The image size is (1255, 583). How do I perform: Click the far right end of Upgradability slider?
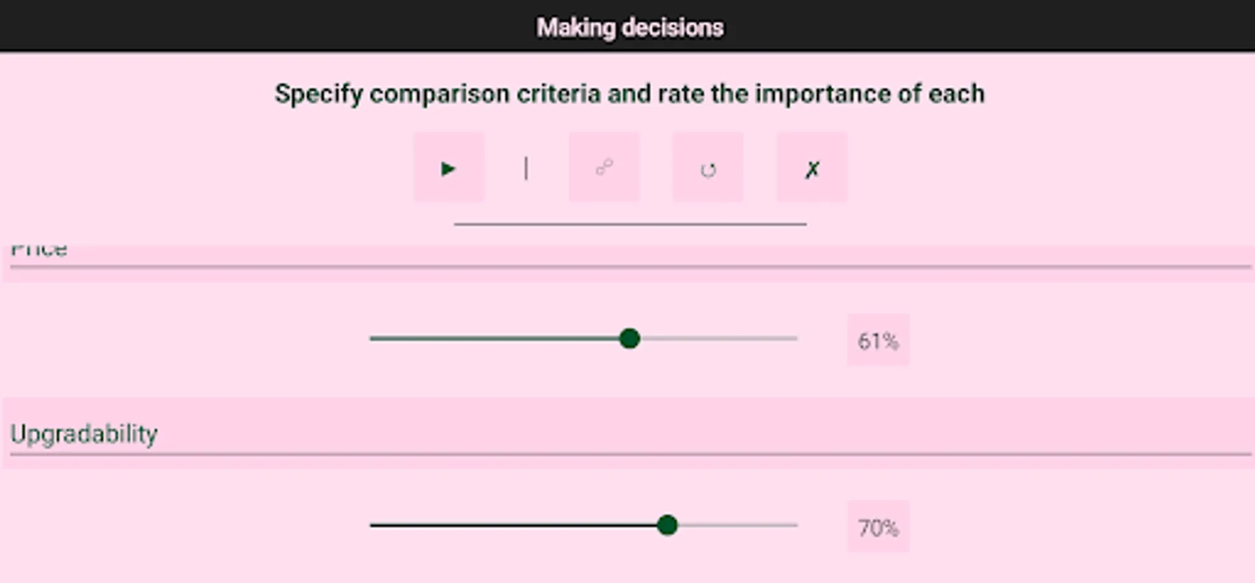click(x=795, y=525)
